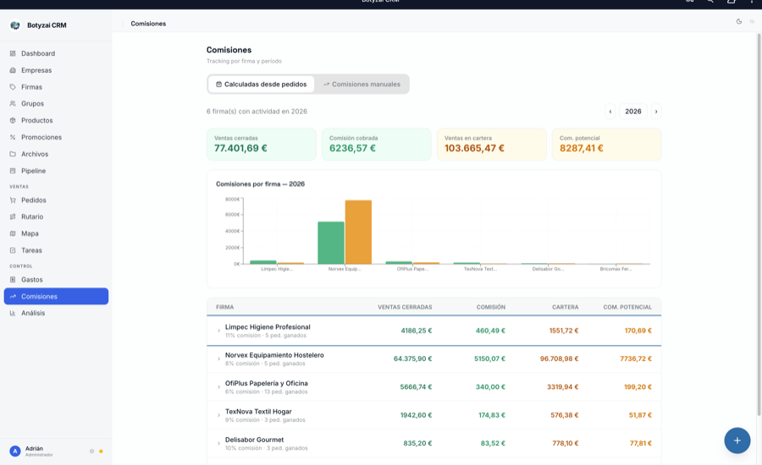This screenshot has height=465, width=762.
Task: Click the Com. potencial summary card
Action: 606,145
